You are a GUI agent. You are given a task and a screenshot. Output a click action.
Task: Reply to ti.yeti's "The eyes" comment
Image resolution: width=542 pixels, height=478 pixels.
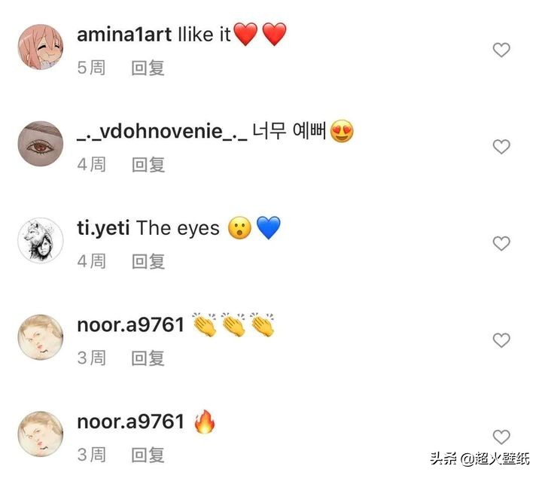[148, 261]
